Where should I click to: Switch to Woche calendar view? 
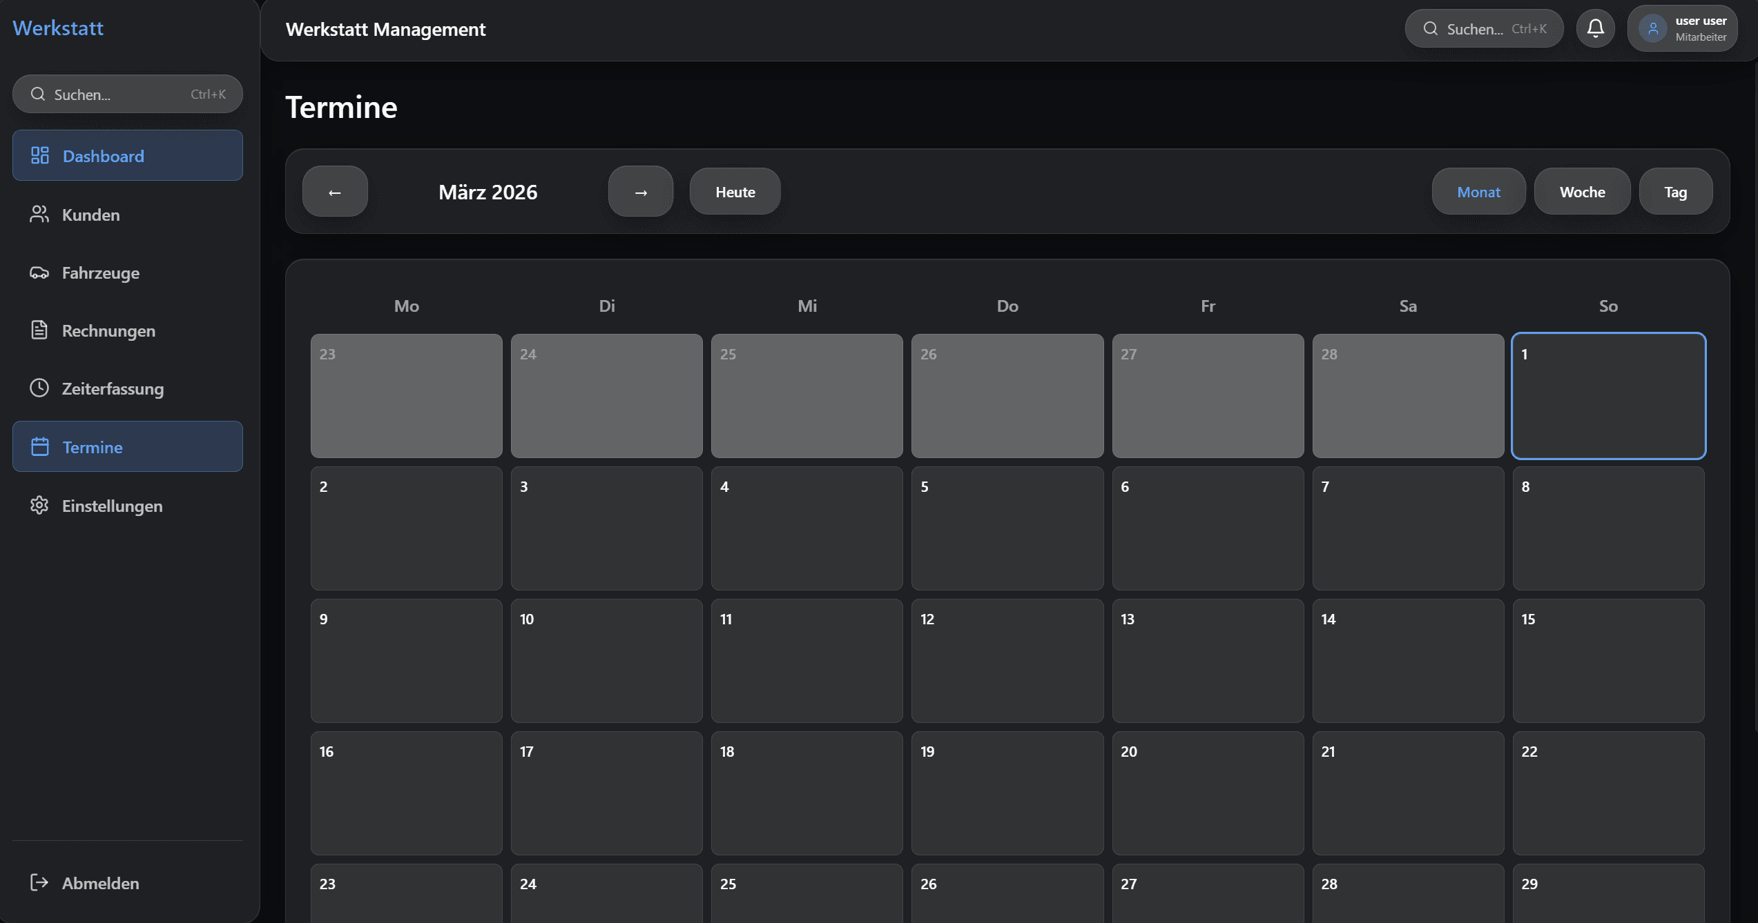click(x=1582, y=192)
